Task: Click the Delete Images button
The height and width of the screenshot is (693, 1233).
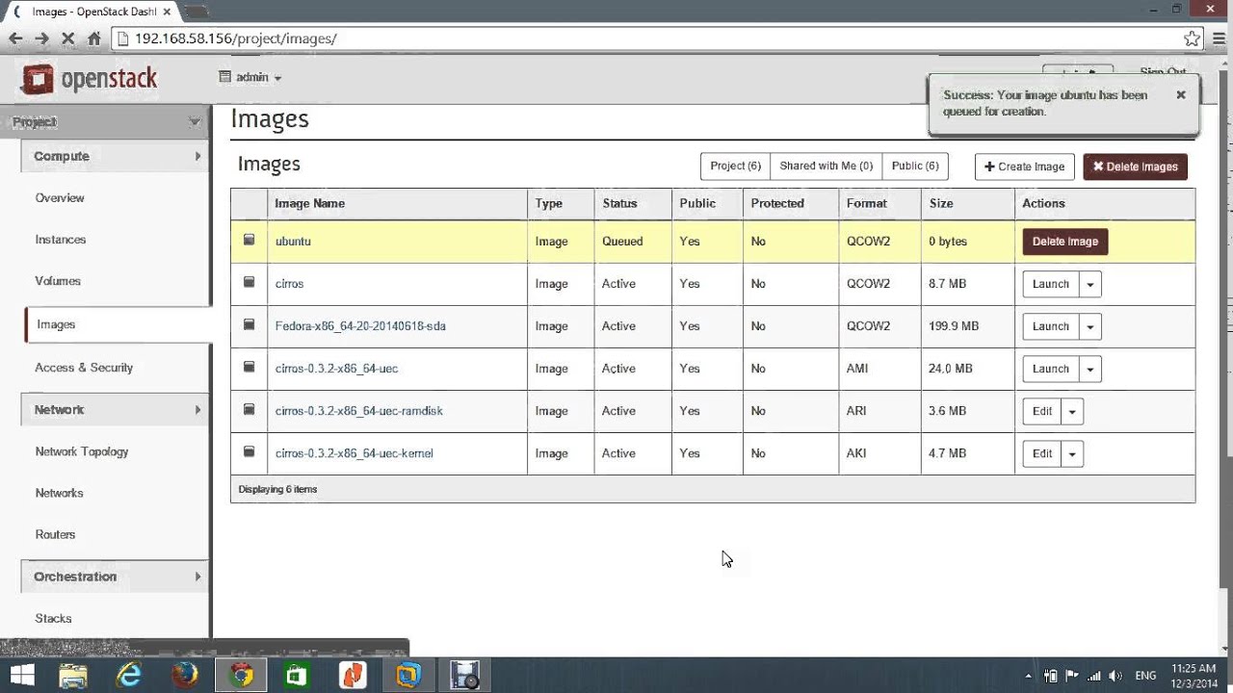Action: (x=1135, y=167)
